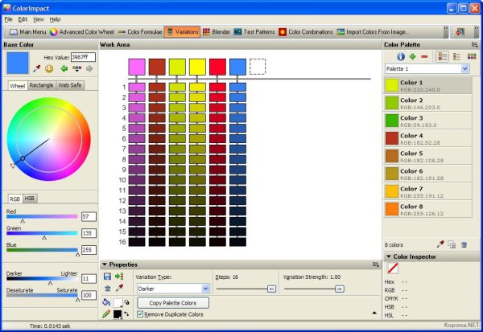Image resolution: width=483 pixels, height=332 pixels.
Task: Click the Hex Value input field
Action: pyautogui.click(x=82, y=58)
